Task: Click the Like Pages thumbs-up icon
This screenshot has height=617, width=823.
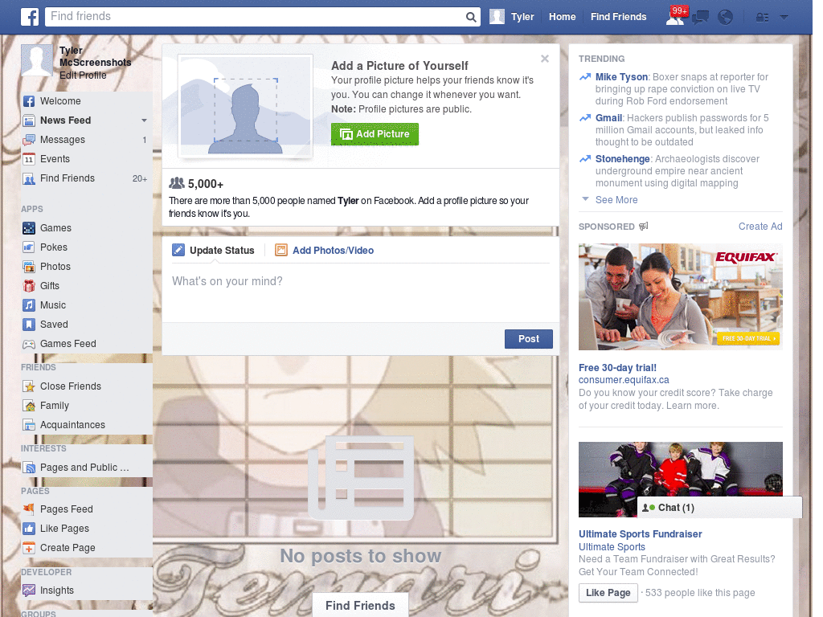Action: click(29, 529)
